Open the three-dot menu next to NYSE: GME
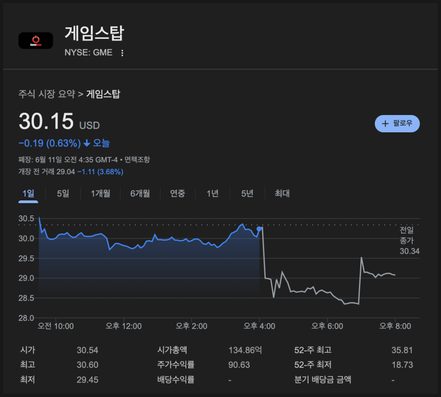This screenshot has height=397, width=441. click(122, 53)
